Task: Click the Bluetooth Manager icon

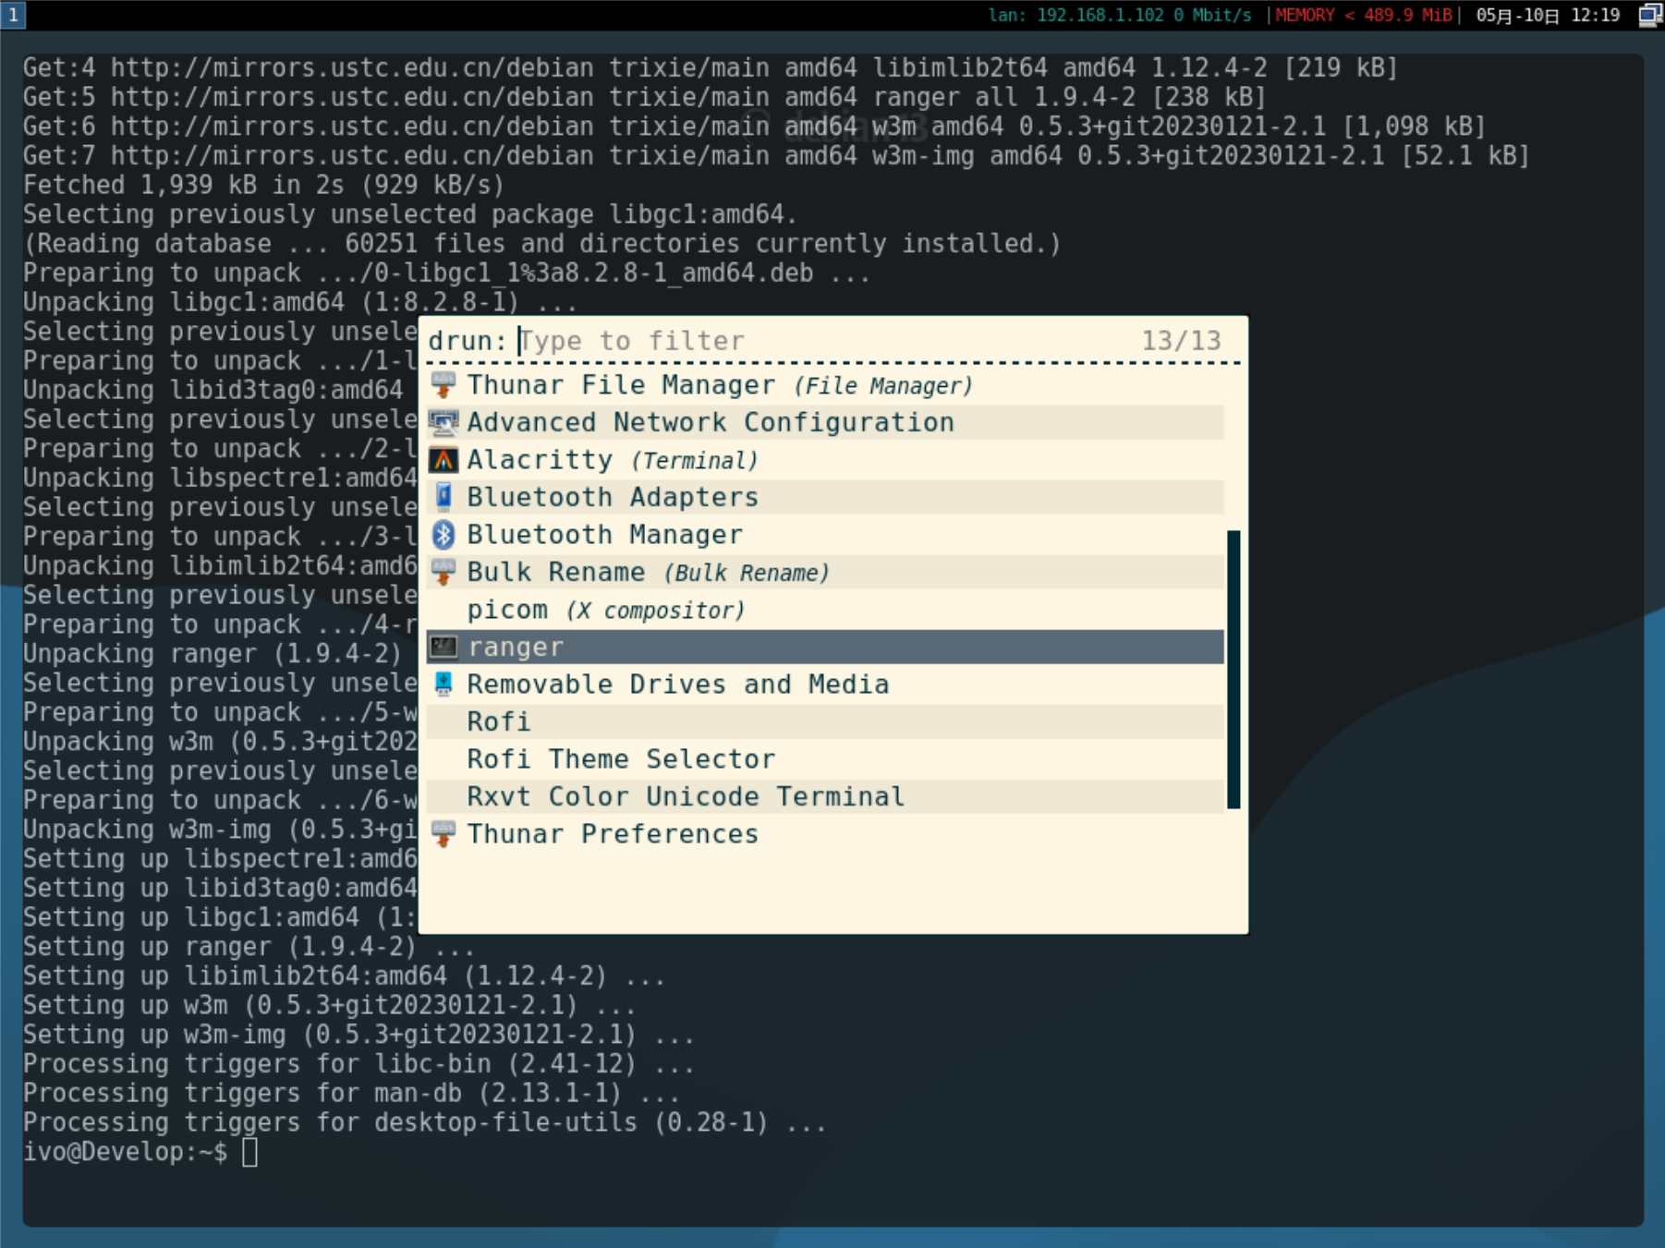Action: point(444,535)
